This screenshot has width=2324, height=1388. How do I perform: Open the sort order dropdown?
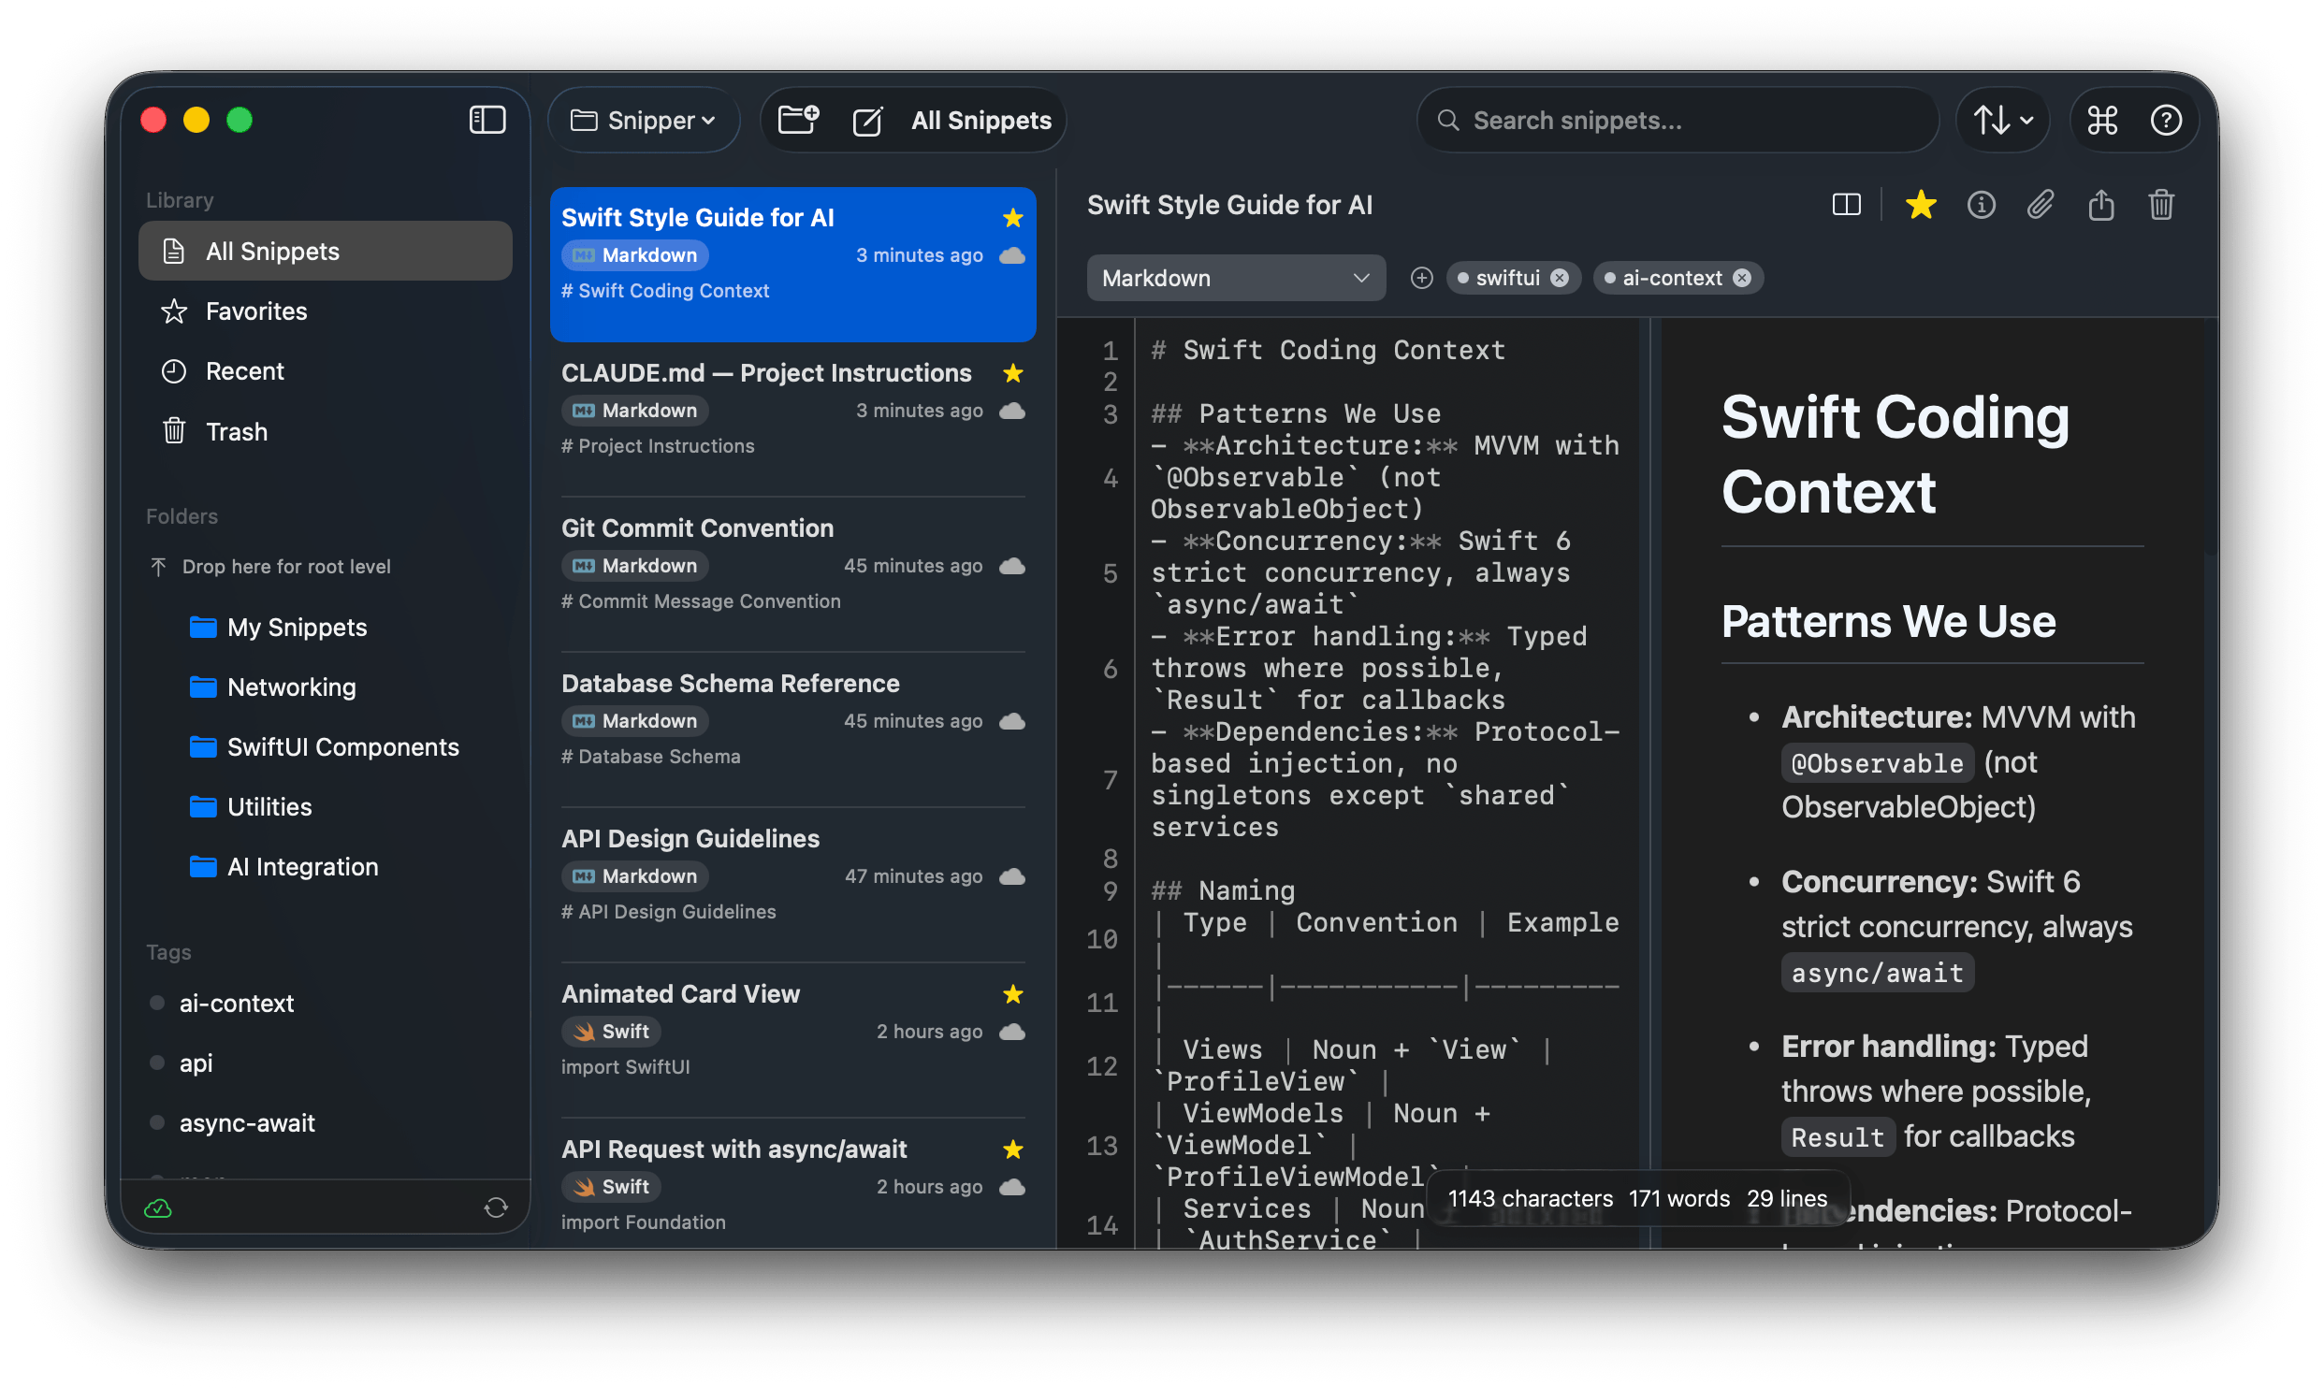2001,120
